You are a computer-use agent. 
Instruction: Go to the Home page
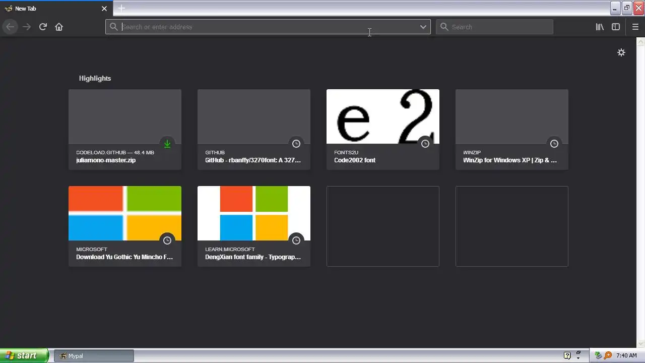[x=59, y=27]
